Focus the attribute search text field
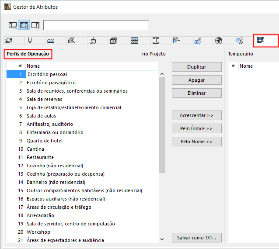The height and width of the screenshot is (249, 279). [96, 25]
